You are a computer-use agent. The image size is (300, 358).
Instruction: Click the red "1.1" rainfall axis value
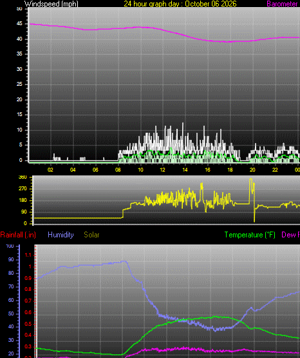(x=28, y=255)
